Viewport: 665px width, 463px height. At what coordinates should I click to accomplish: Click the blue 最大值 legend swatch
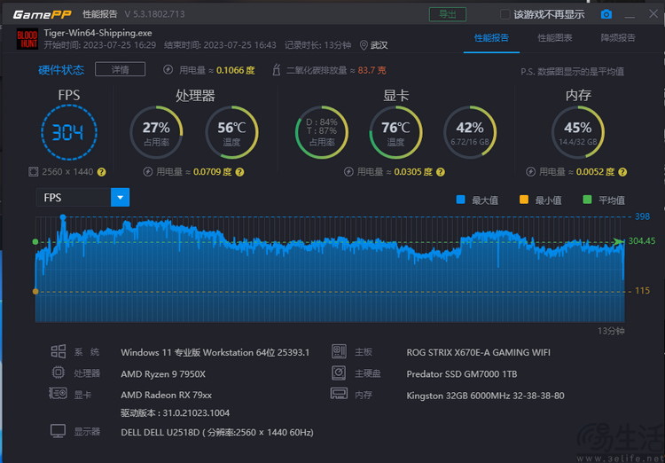click(460, 200)
